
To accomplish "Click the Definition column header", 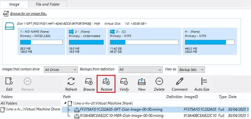I will (x=174, y=97).
